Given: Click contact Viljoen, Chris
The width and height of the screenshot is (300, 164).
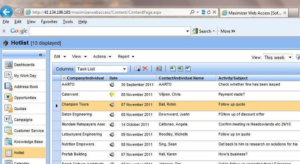Looking at the screenshot, I should (169, 94).
